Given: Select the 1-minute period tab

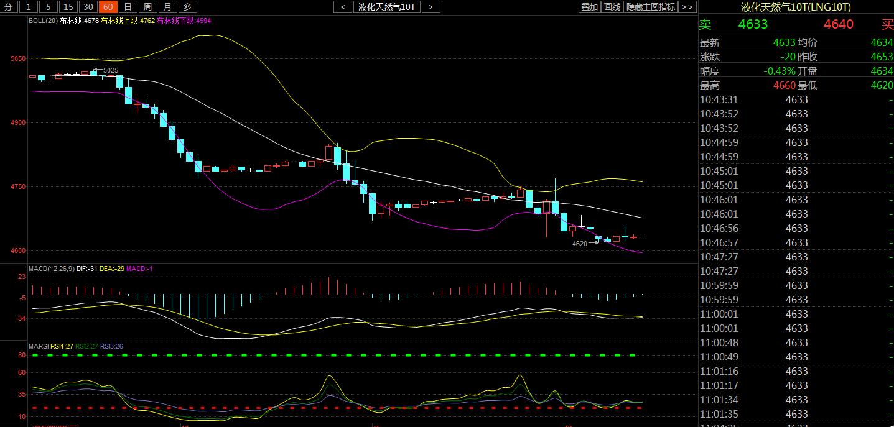Looking at the screenshot, I should [x=29, y=7].
